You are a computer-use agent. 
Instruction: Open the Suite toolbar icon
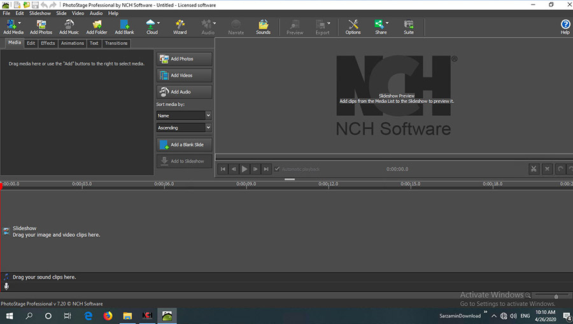409,27
